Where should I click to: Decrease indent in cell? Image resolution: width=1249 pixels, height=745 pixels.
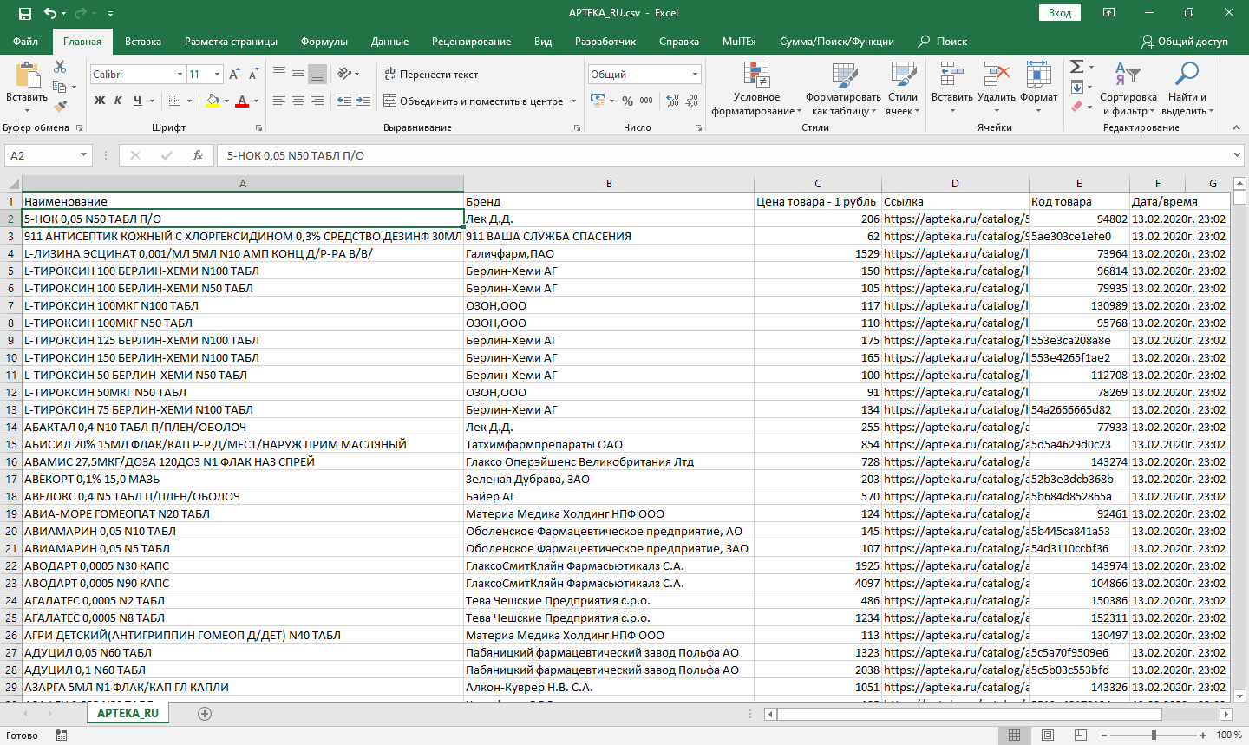(x=344, y=101)
